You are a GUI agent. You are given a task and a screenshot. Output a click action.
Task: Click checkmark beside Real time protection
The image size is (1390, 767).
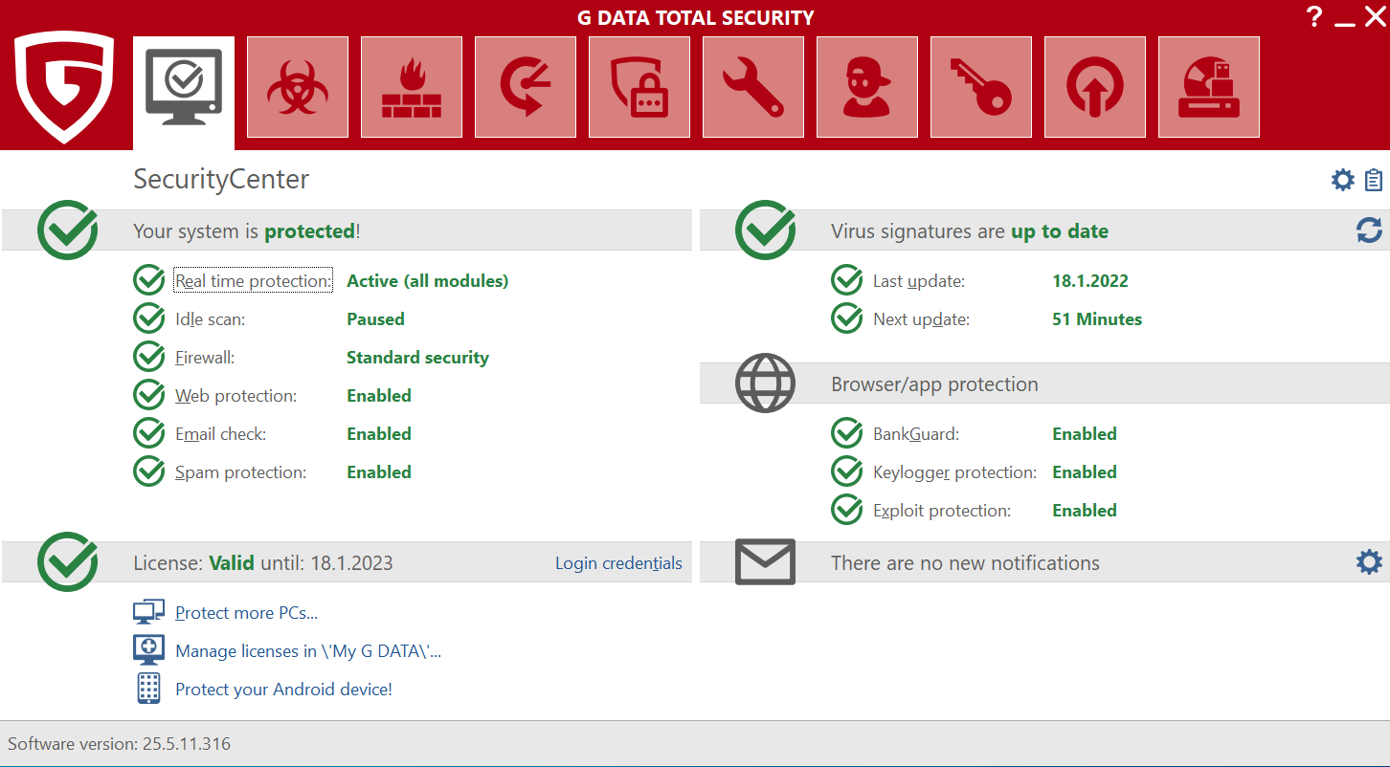[148, 280]
